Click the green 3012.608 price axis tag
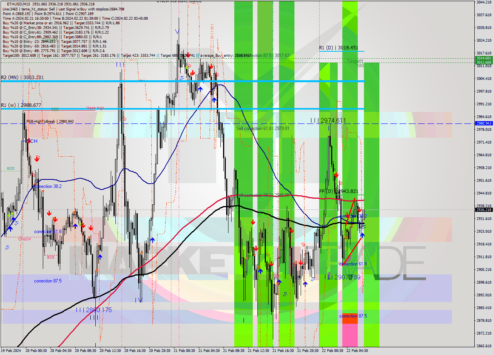This screenshot has width=494, height=355. [x=484, y=62]
